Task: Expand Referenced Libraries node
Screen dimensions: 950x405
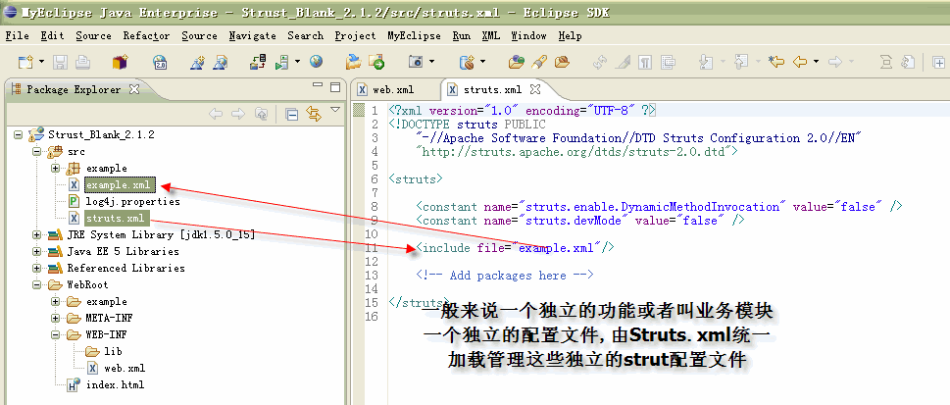Action: (36, 268)
